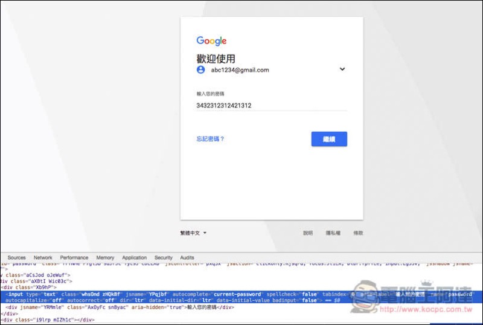Open the 繁體中文 language dropdown

tap(193, 233)
